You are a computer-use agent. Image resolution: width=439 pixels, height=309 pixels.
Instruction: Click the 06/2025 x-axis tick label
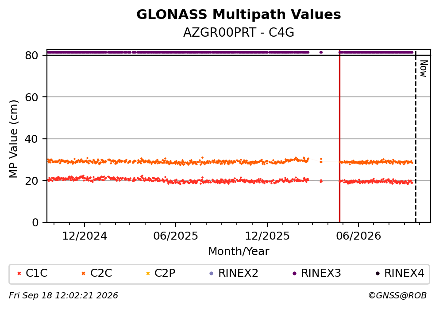pyautogui.click(x=176, y=237)
